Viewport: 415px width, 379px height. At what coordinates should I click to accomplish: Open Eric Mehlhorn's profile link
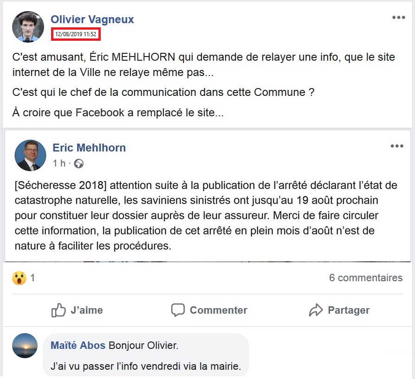click(89, 147)
